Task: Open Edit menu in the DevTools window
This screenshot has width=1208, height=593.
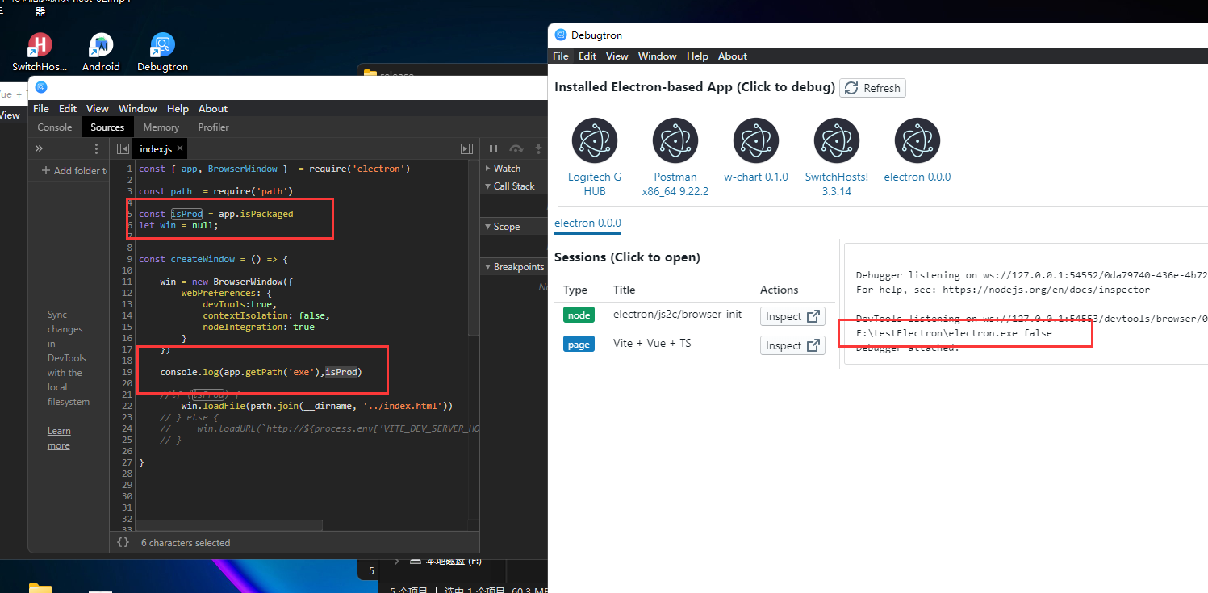Action: tap(68, 108)
